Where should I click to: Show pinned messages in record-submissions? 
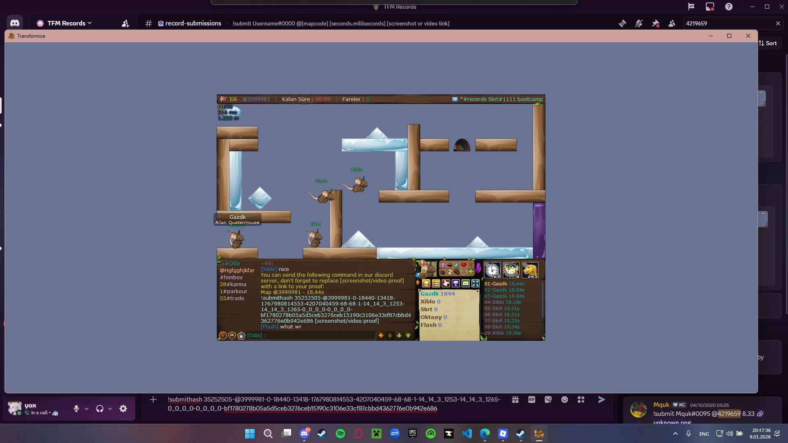pyautogui.click(x=655, y=23)
